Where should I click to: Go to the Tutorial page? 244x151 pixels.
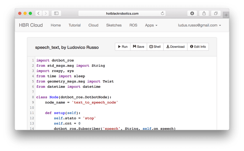[x=75, y=25]
